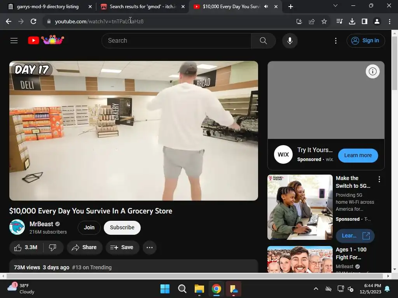Open MrBeast channel name link
This screenshot has height=298, width=398.
(x=41, y=224)
